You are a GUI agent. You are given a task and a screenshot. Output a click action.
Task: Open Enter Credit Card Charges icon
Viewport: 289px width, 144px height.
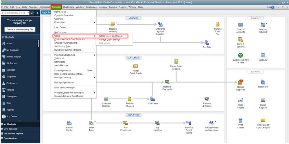click(263, 120)
